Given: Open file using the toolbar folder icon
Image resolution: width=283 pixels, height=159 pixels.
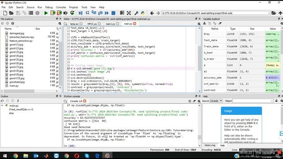Looking at the screenshot, I should [x=11, y=13].
